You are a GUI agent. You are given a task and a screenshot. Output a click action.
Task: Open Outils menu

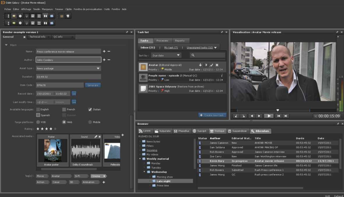tap(107, 9)
